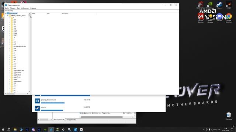The image size is (236, 132).
Task: Click the tree scrollbar up arrow
Action: 29,13
